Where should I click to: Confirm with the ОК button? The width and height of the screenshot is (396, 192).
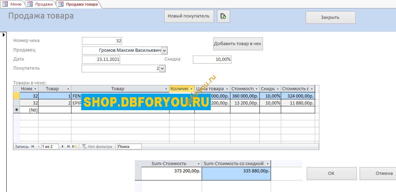(x=331, y=173)
